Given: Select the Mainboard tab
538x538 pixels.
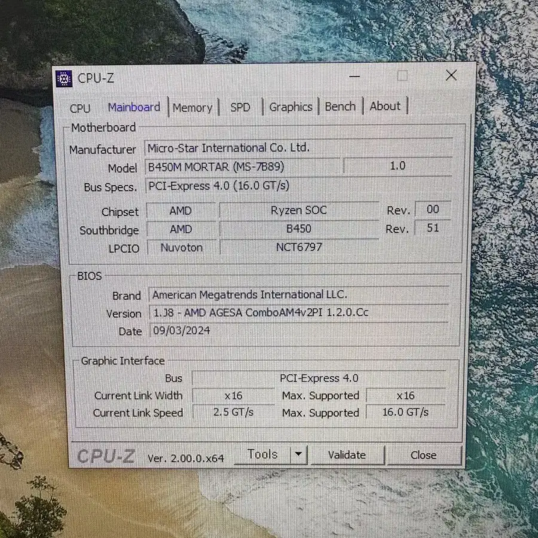Looking at the screenshot, I should 134,108.
